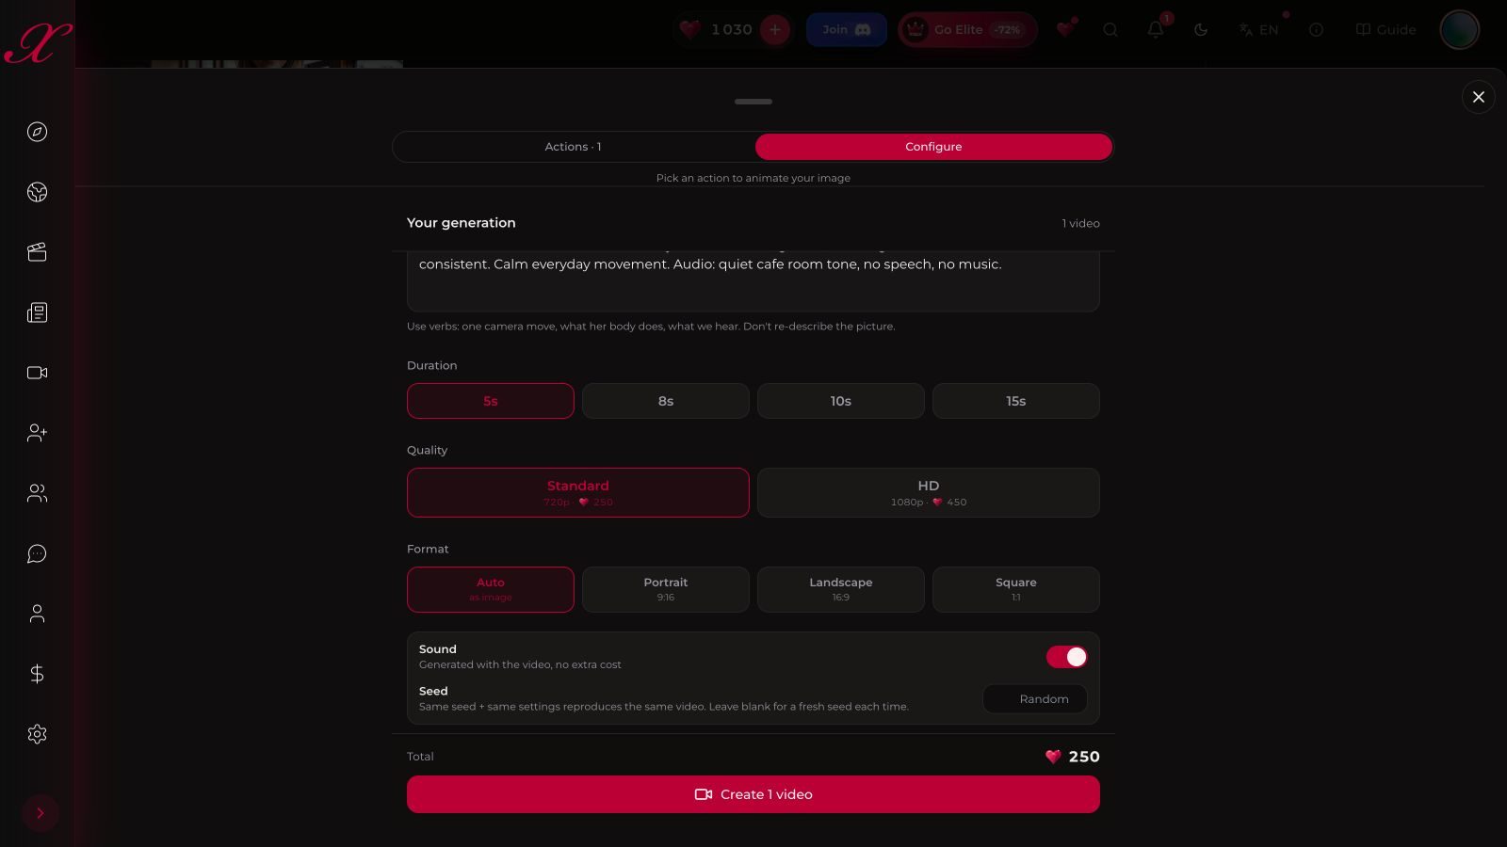This screenshot has height=847, width=1507.
Task: Choose Standard 720p quality
Action: (x=578, y=492)
